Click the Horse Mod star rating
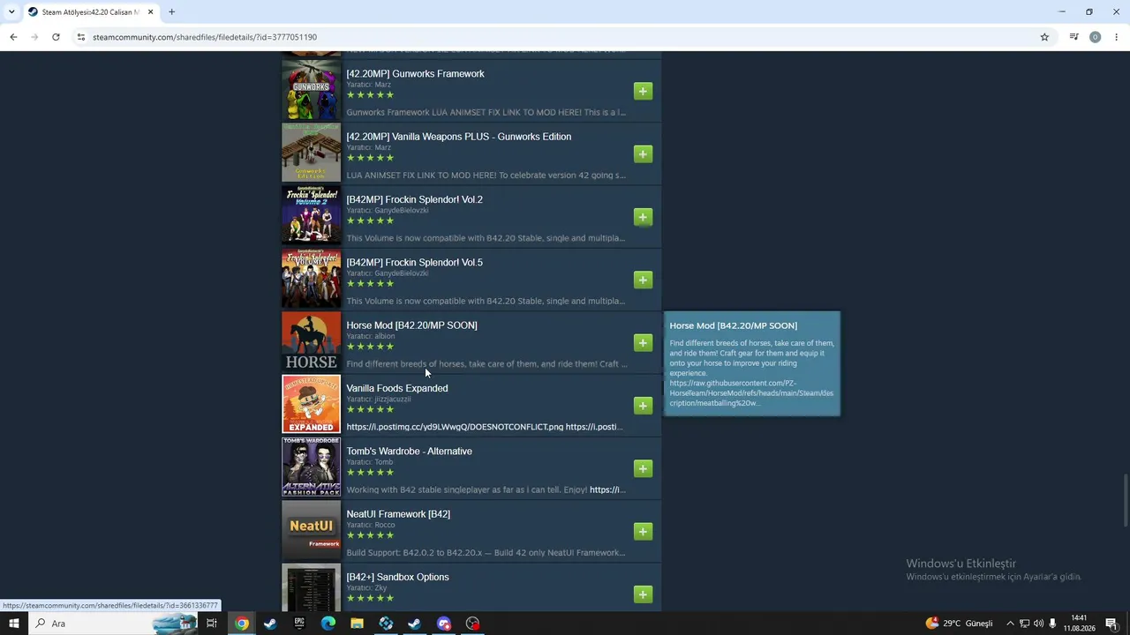Viewport: 1130px width, 635px height. pyautogui.click(x=370, y=347)
